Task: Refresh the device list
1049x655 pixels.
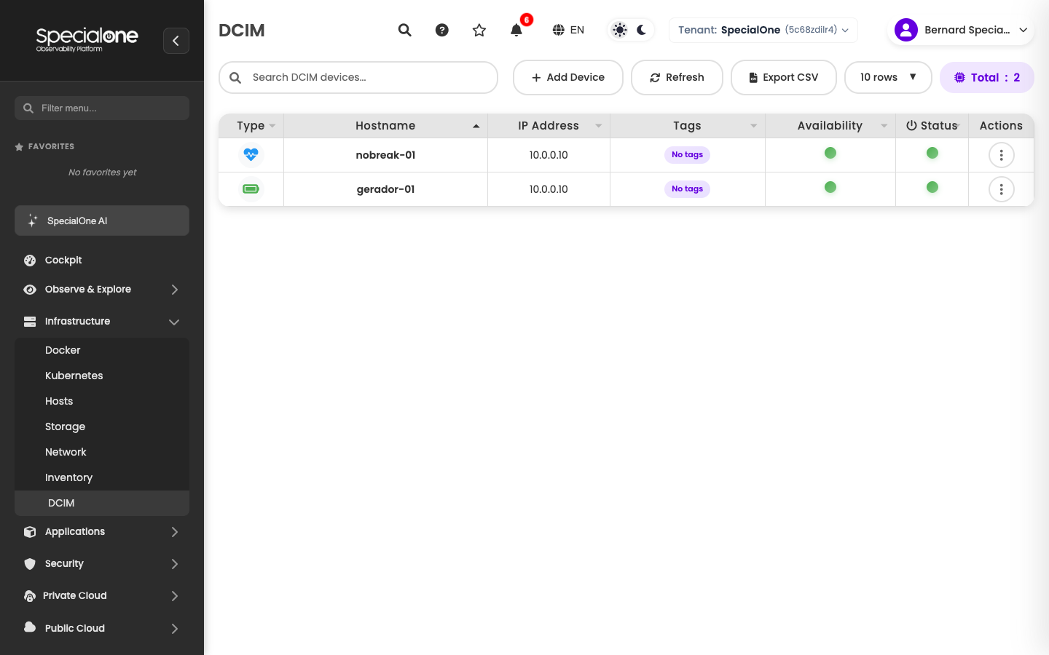Action: 677,77
